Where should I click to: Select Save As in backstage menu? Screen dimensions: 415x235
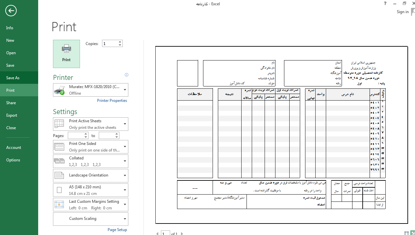(19, 78)
